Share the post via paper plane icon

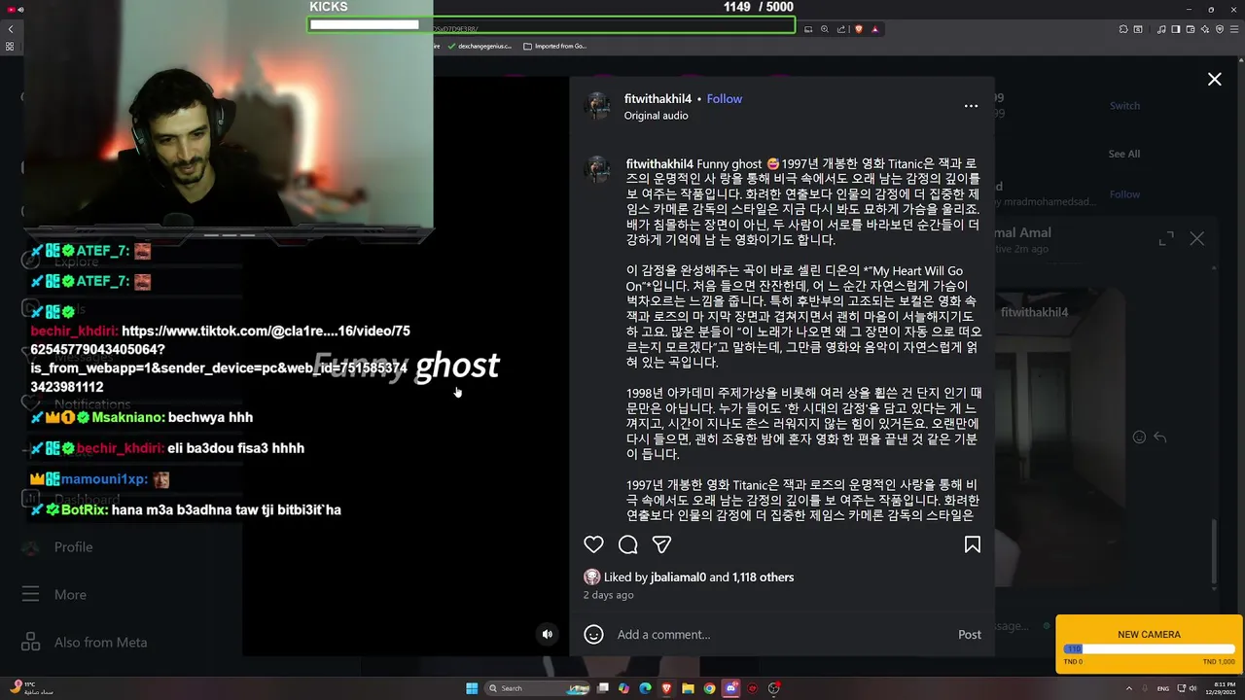click(x=661, y=544)
